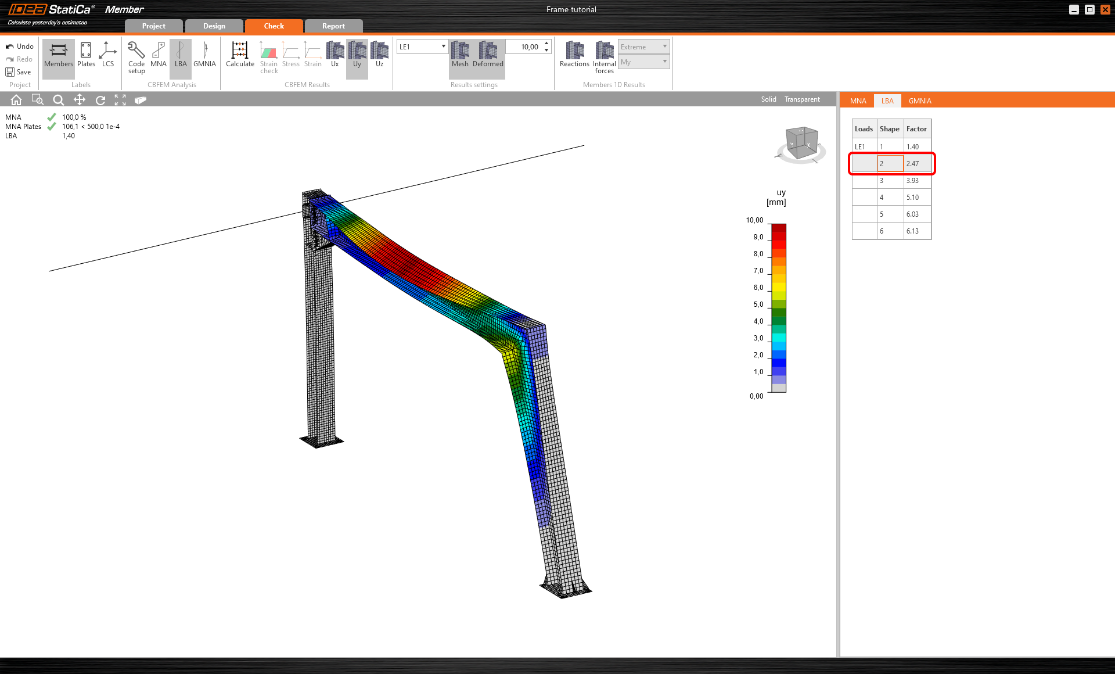Click the Save button

19,71
